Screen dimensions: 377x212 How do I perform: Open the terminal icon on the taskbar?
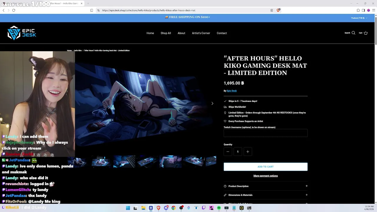point(249,208)
